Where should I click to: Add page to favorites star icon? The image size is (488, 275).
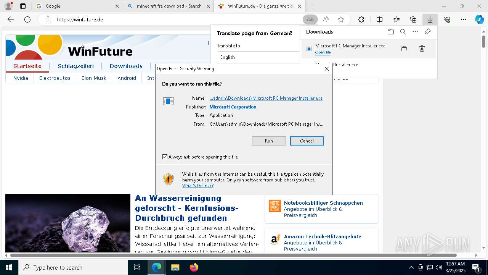341,19
